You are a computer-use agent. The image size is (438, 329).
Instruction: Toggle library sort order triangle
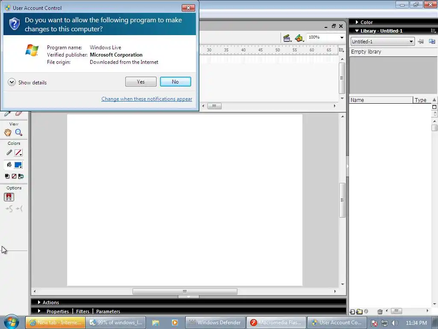[434, 100]
